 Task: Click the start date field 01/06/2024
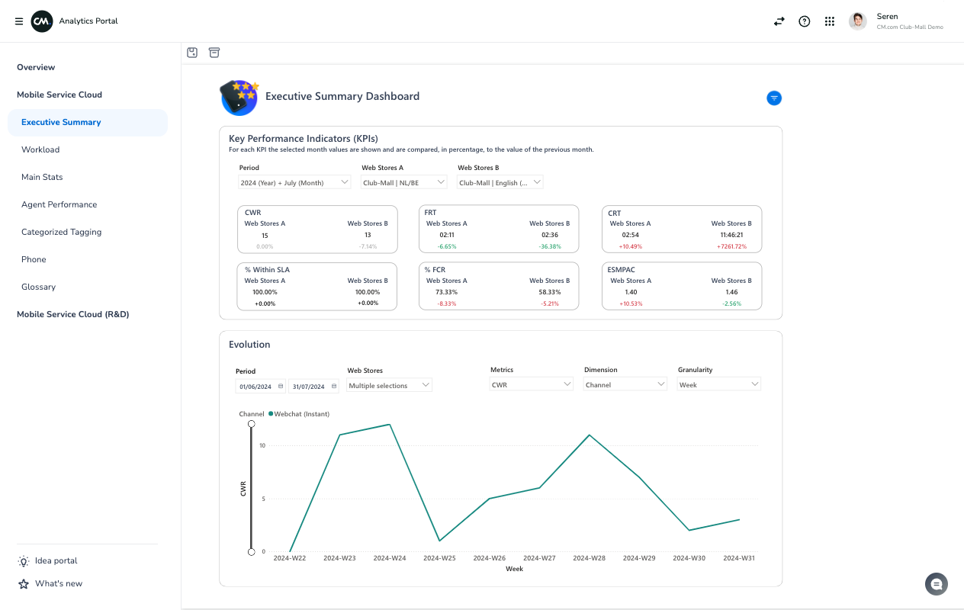point(256,387)
